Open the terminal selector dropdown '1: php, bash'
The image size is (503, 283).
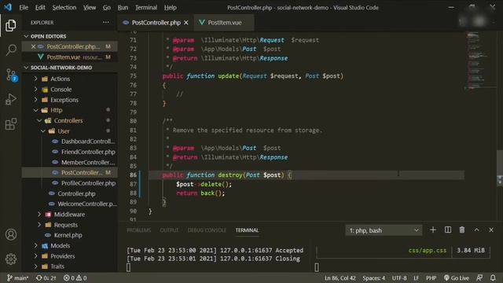(x=384, y=230)
